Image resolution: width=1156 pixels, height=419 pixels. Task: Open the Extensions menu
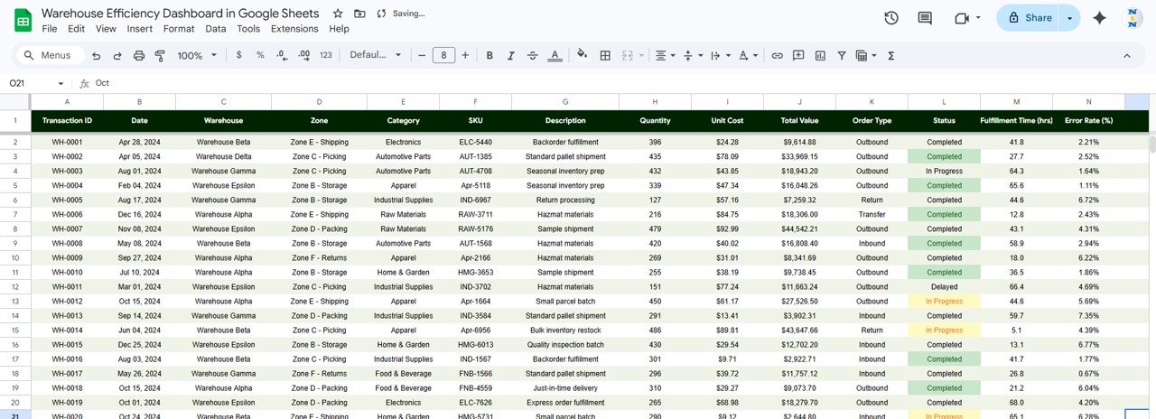(294, 29)
